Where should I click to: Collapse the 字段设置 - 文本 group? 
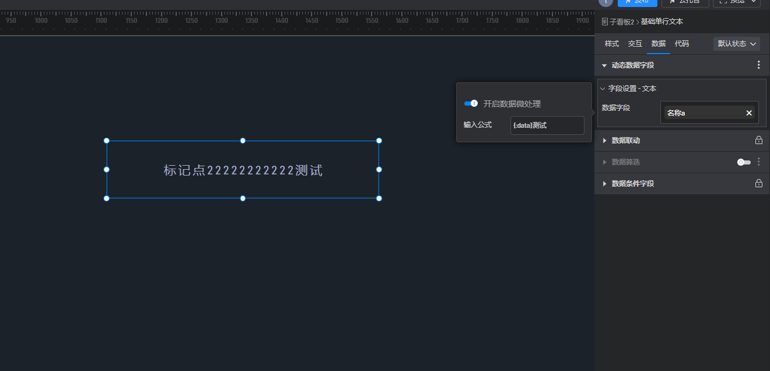point(603,89)
